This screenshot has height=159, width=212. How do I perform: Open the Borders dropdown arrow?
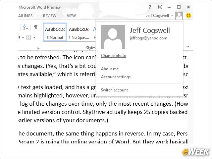34,37
